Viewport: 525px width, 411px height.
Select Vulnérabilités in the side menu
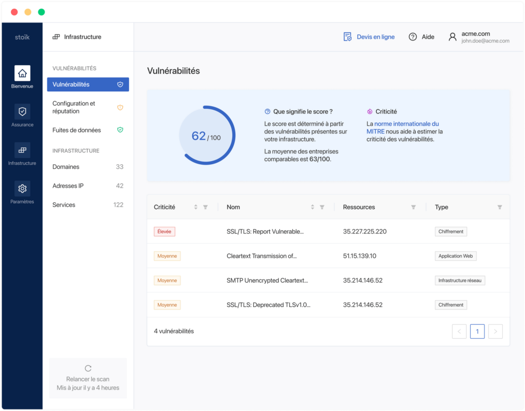[x=88, y=85]
